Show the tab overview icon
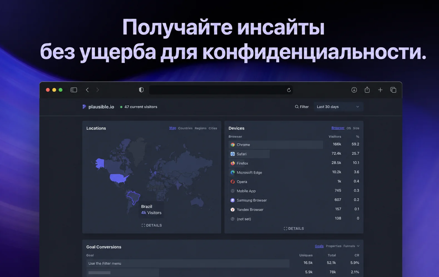439x277 pixels. [393, 90]
